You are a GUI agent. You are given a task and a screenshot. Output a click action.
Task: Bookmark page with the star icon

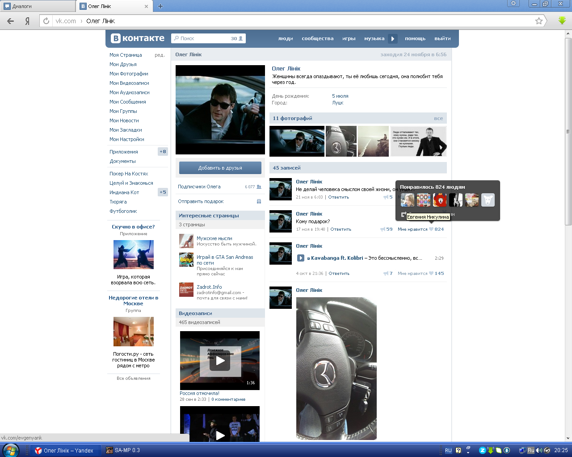539,21
